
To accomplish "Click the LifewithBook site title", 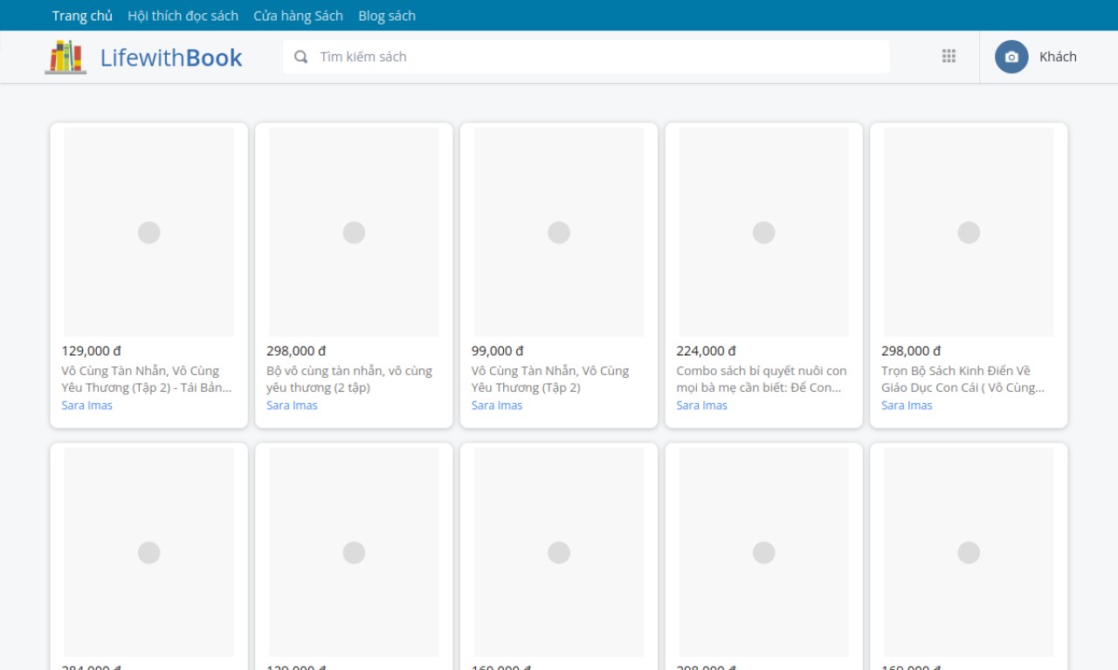I will (171, 58).
